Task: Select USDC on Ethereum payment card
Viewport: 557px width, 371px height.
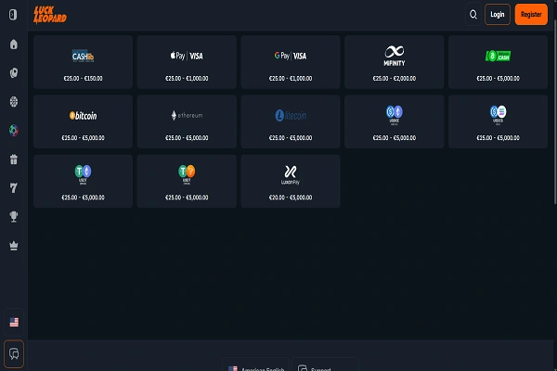Action: click(x=395, y=122)
